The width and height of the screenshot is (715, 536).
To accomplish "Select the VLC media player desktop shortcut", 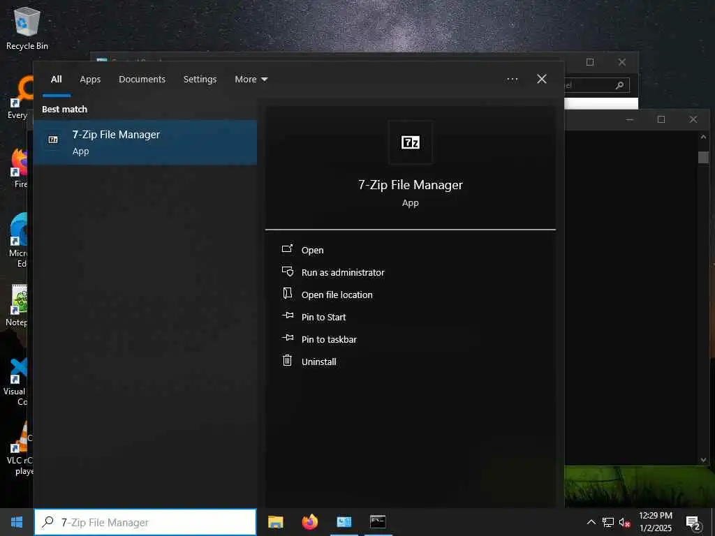I will coord(19,449).
